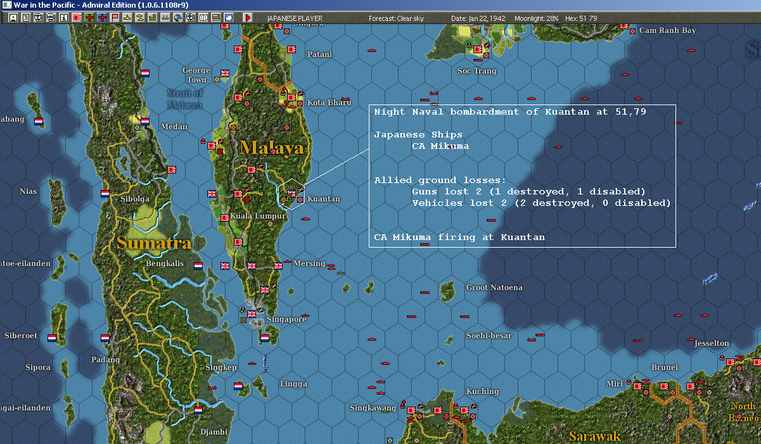Click the red play arrow toolbar button
This screenshot has height=444, width=761.
(x=248, y=18)
